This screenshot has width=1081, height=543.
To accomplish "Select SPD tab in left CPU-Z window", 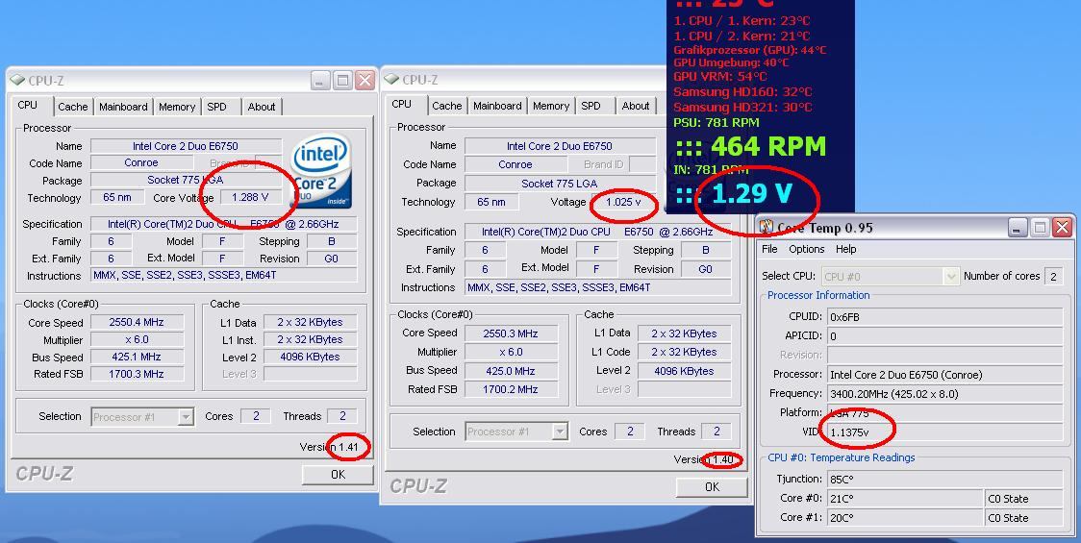I will 216,107.
